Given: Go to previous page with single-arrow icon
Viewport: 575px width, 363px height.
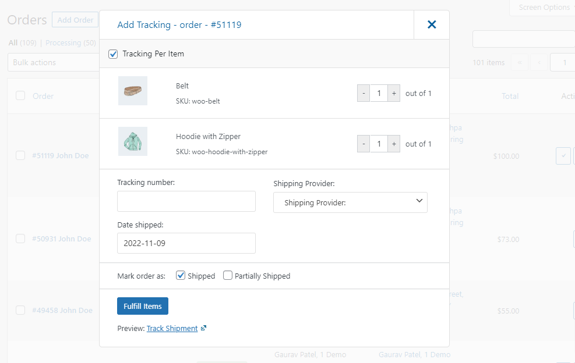Looking at the screenshot, I should click(x=540, y=62).
